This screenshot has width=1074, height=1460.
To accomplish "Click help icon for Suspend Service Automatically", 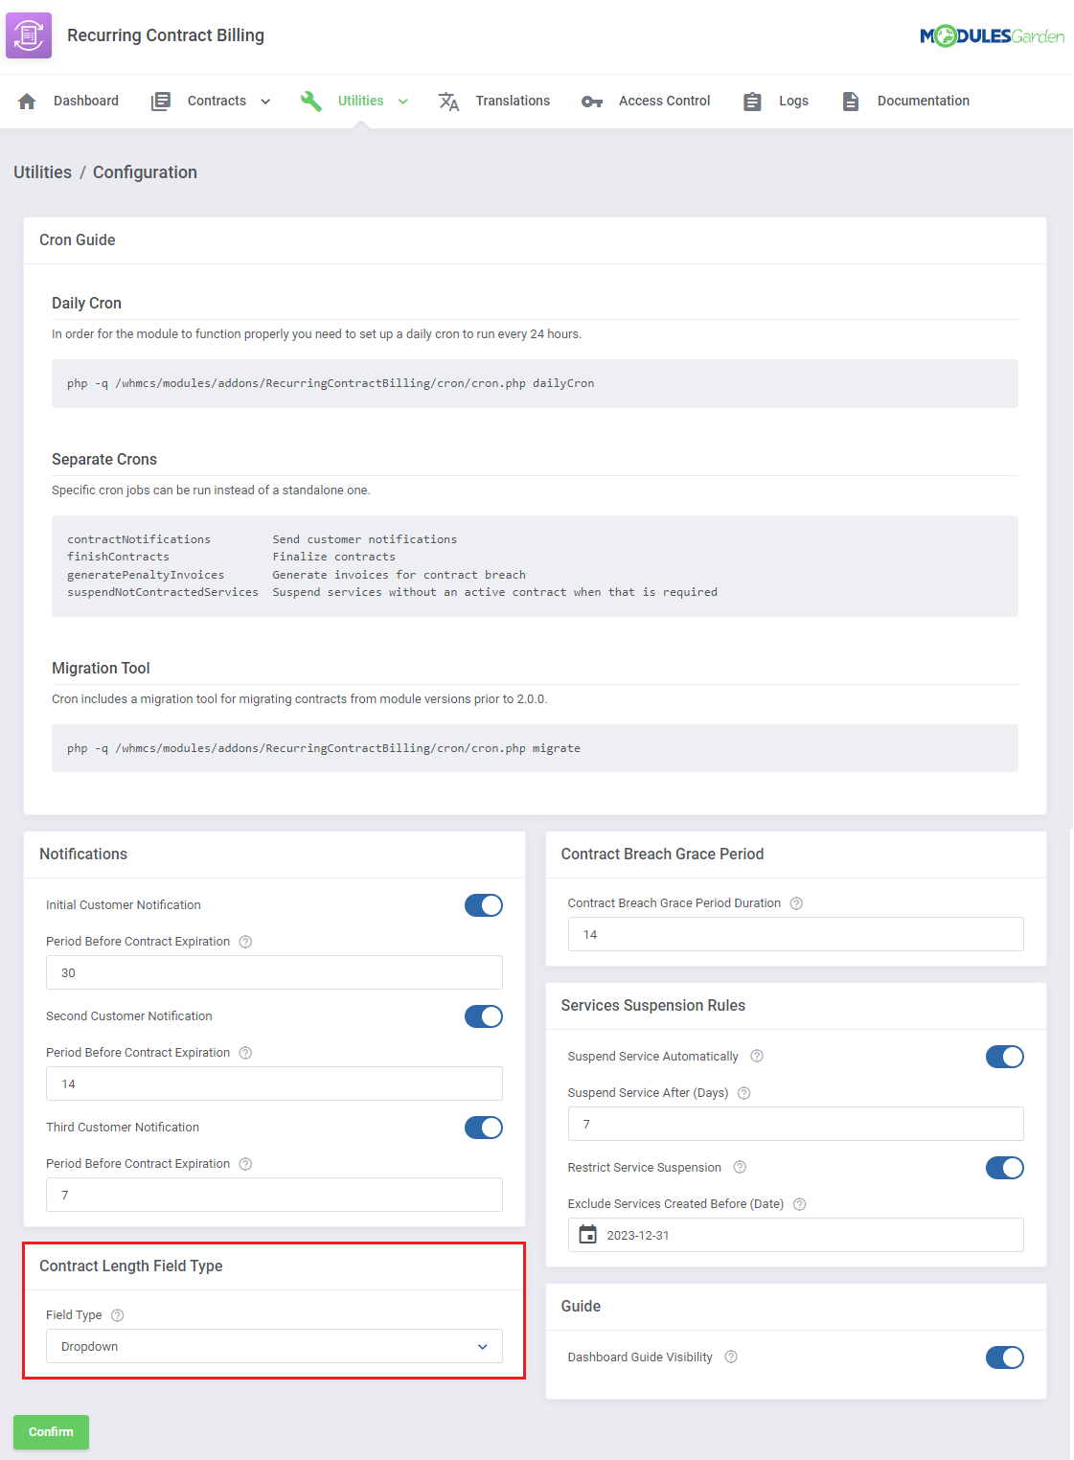I will point(757,1056).
